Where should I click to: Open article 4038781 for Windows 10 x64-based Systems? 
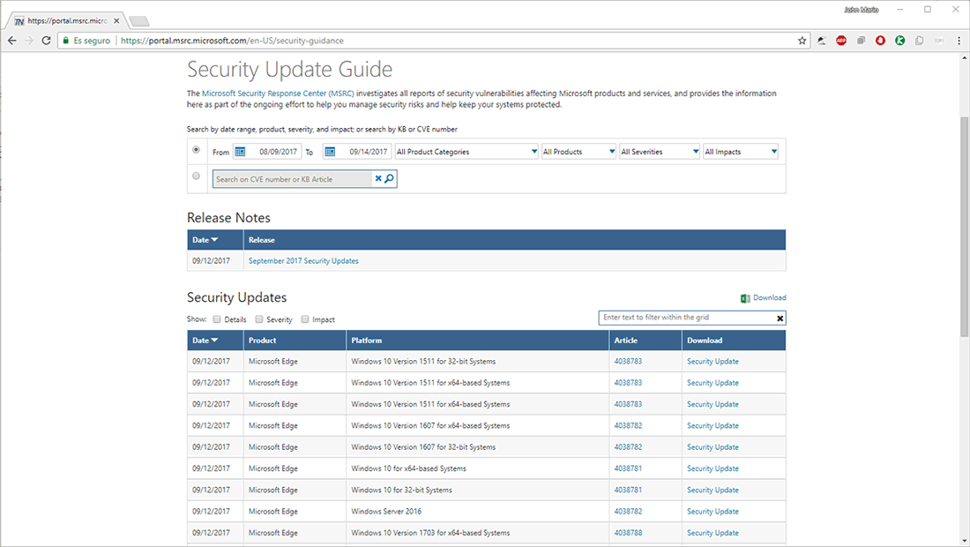(x=628, y=468)
